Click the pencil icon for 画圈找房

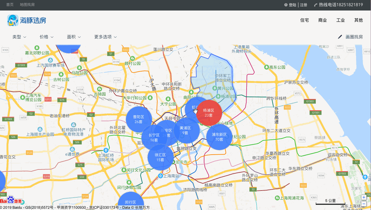coord(340,37)
